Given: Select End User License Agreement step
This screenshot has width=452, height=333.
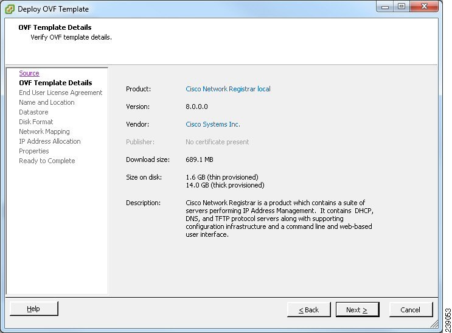Looking at the screenshot, I should tap(61, 93).
